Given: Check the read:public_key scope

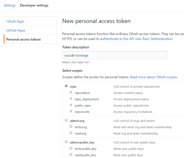Looking at the screenshot, I should click(71, 154).
